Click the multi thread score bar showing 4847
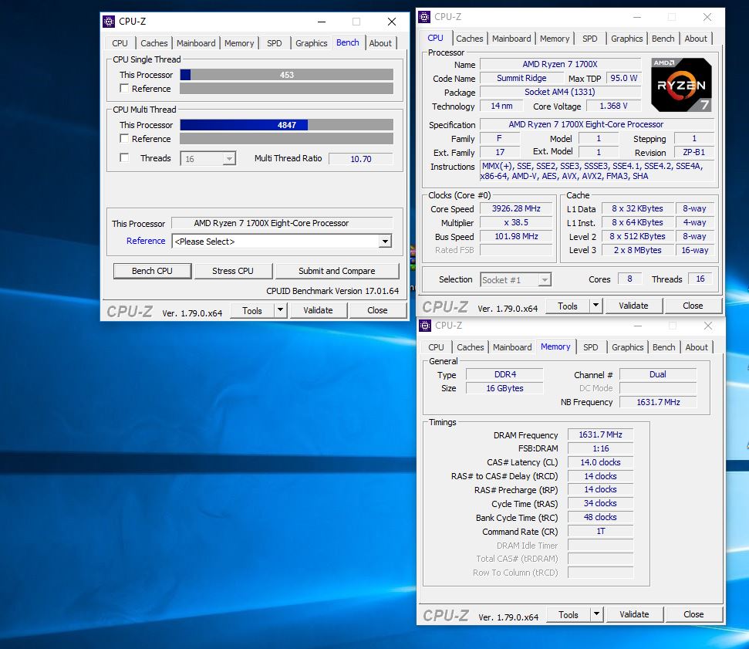 point(287,125)
